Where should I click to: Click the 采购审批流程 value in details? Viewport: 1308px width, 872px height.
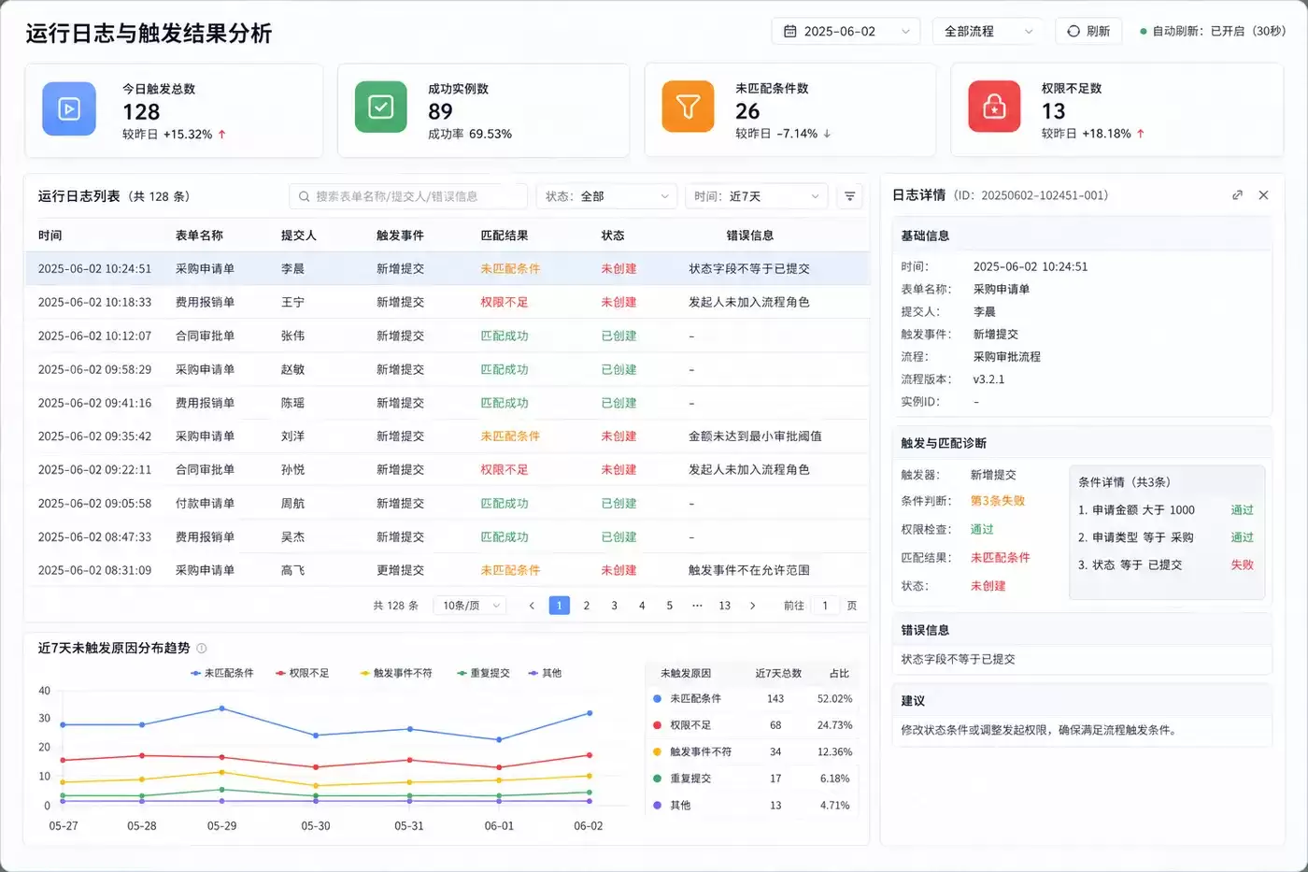tap(1007, 357)
